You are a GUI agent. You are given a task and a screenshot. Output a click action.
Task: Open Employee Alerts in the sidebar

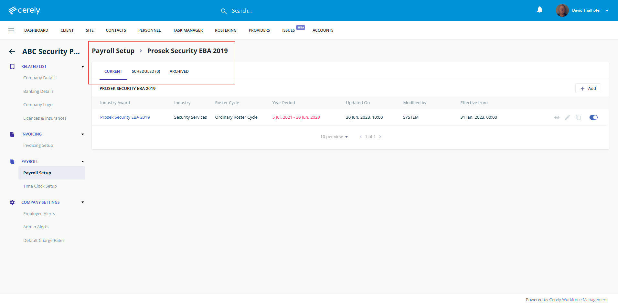click(x=39, y=214)
